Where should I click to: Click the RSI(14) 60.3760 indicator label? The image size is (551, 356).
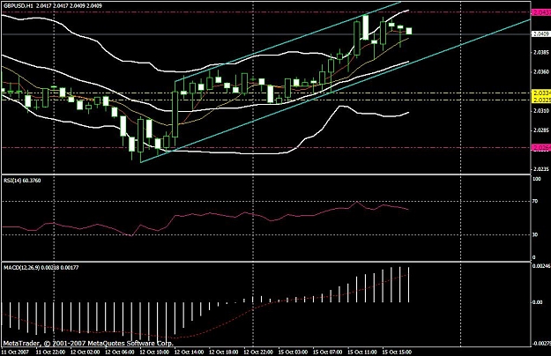pyautogui.click(x=22, y=181)
